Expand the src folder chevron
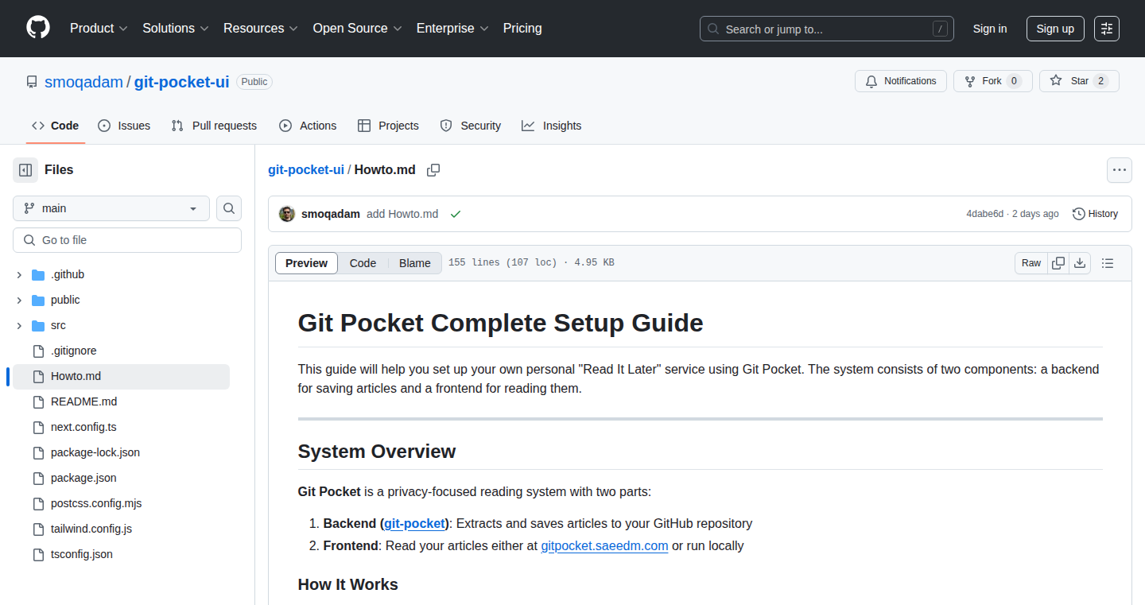The width and height of the screenshot is (1145, 605). point(19,325)
